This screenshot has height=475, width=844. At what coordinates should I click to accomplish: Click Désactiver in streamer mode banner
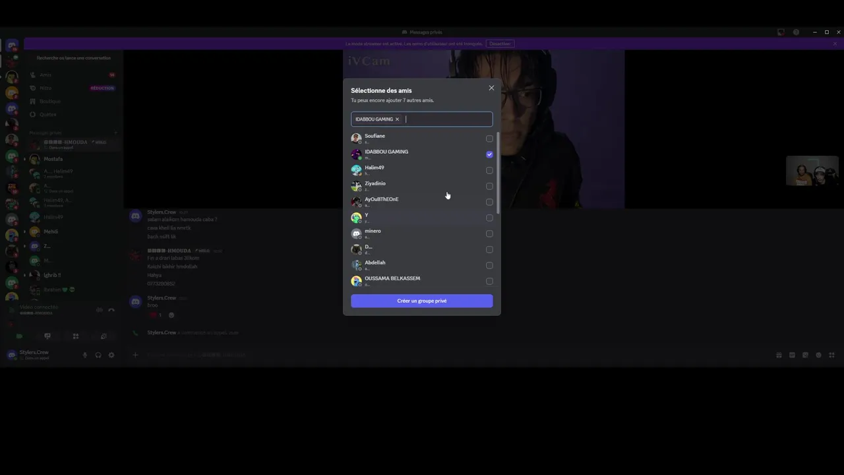pos(500,44)
